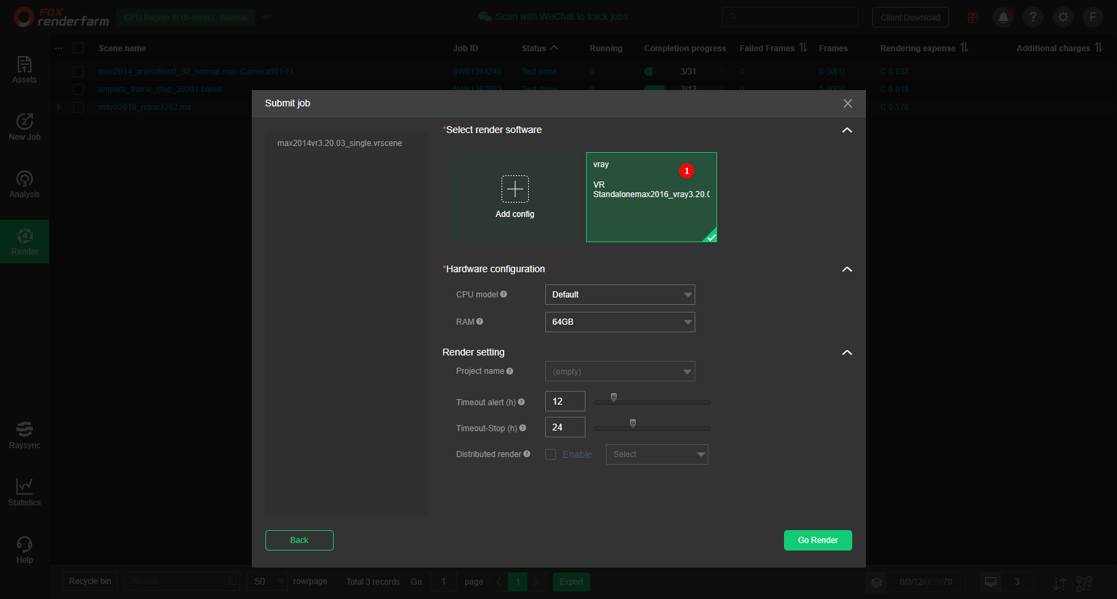Open Analysis in the sidebar
The height and width of the screenshot is (599, 1117).
coord(25,184)
